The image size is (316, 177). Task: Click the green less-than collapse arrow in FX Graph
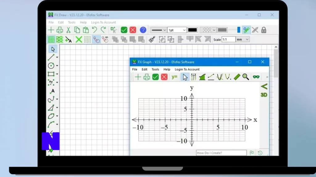click(x=264, y=86)
